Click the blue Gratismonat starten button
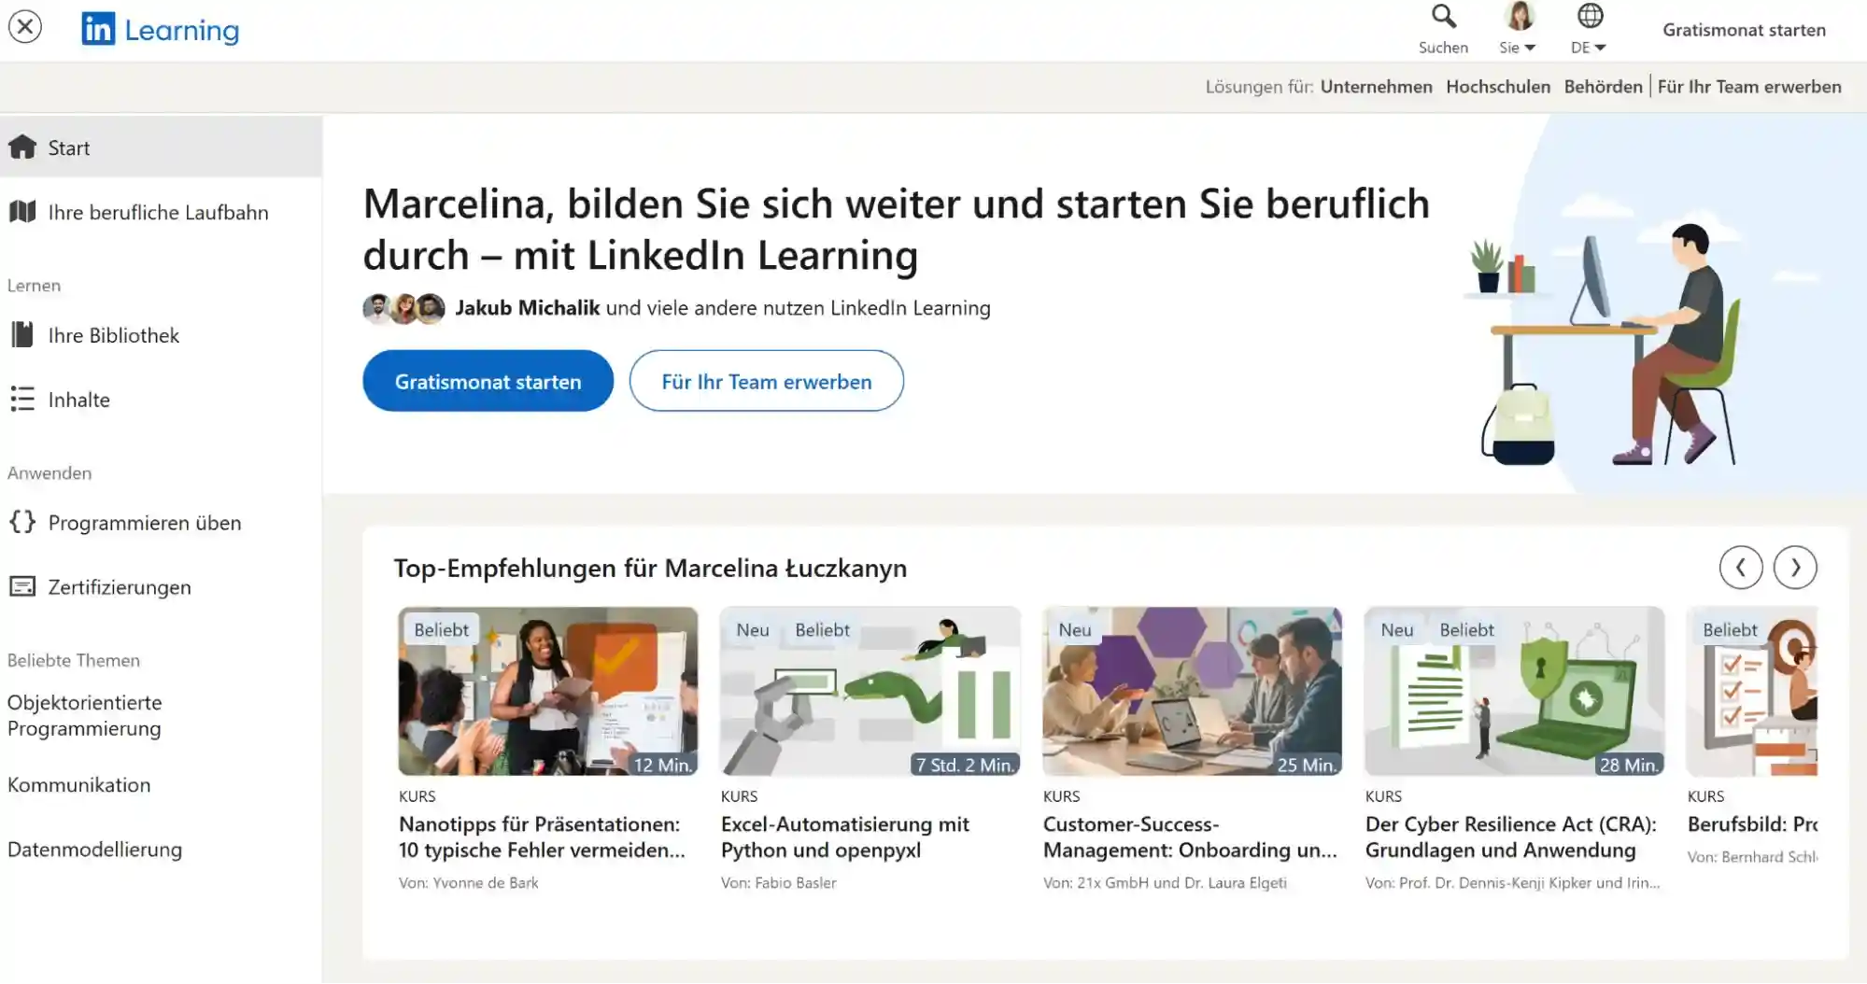The width and height of the screenshot is (1867, 984). coord(488,381)
